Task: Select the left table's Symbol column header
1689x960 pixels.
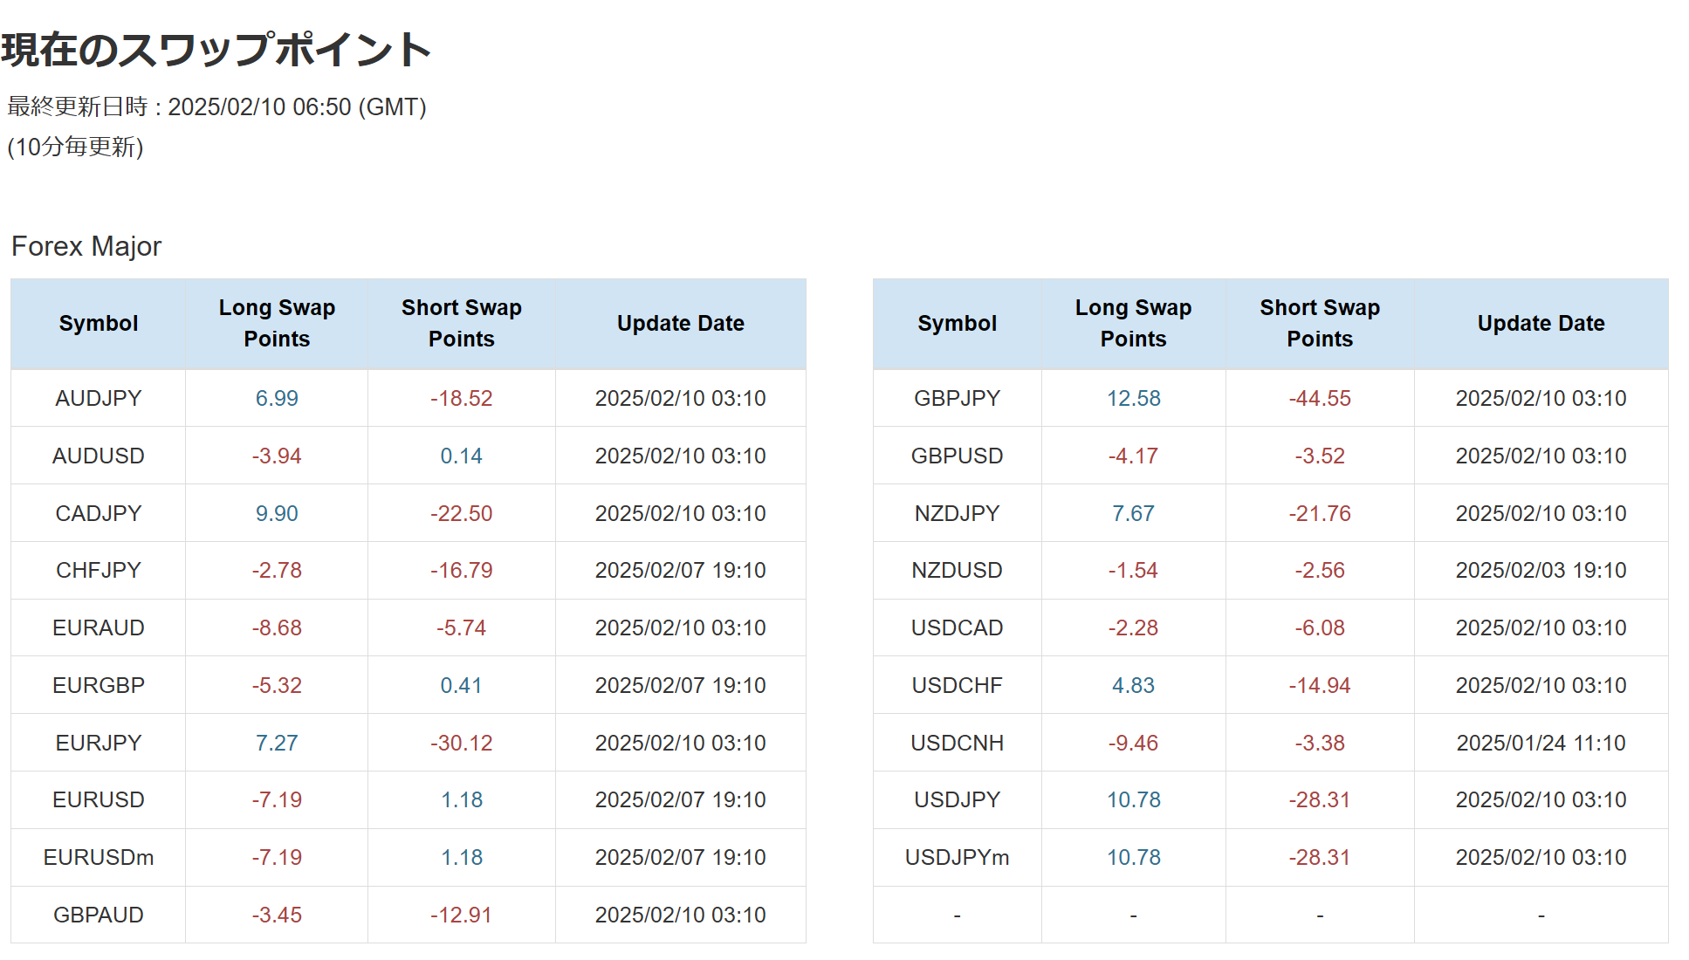Action: coord(98,323)
